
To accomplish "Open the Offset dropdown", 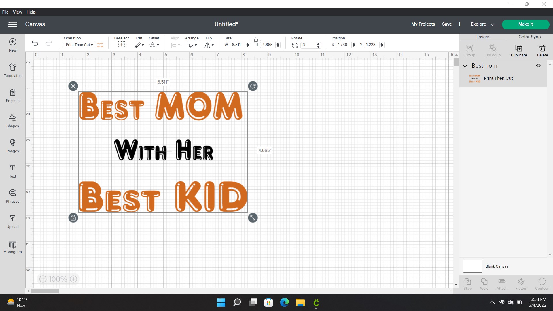I will click(154, 45).
